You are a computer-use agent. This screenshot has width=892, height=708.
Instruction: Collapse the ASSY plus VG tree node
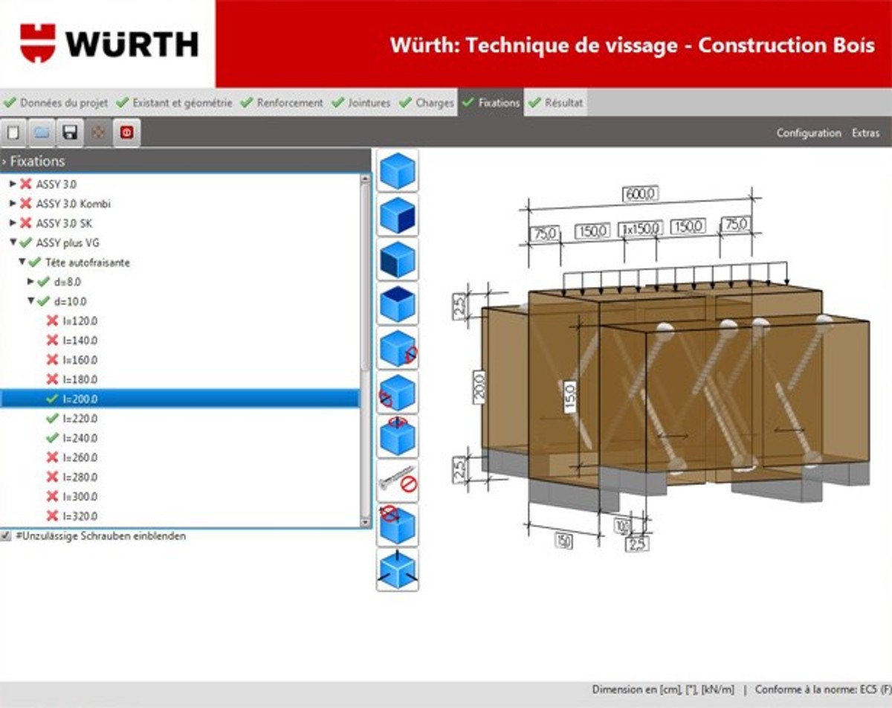[13, 242]
